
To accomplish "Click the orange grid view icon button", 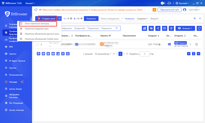I will (145, 28).
